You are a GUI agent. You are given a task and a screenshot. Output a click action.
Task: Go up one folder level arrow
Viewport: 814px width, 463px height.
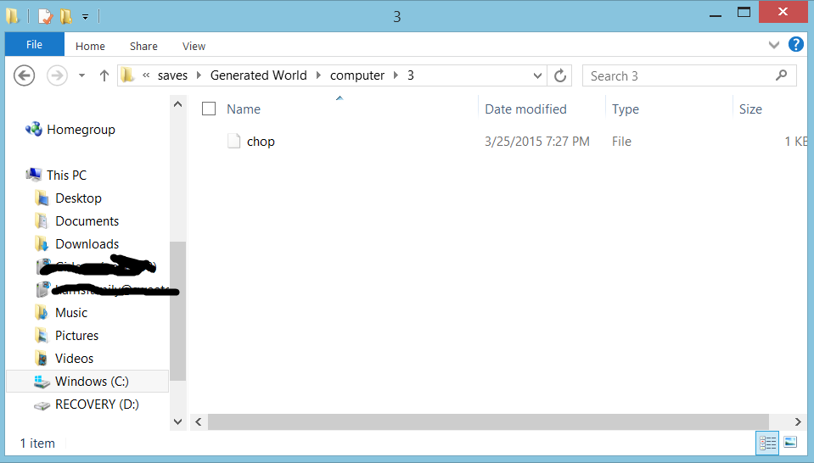coord(104,75)
